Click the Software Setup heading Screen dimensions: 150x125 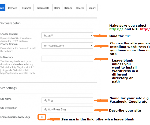click(x=10, y=23)
